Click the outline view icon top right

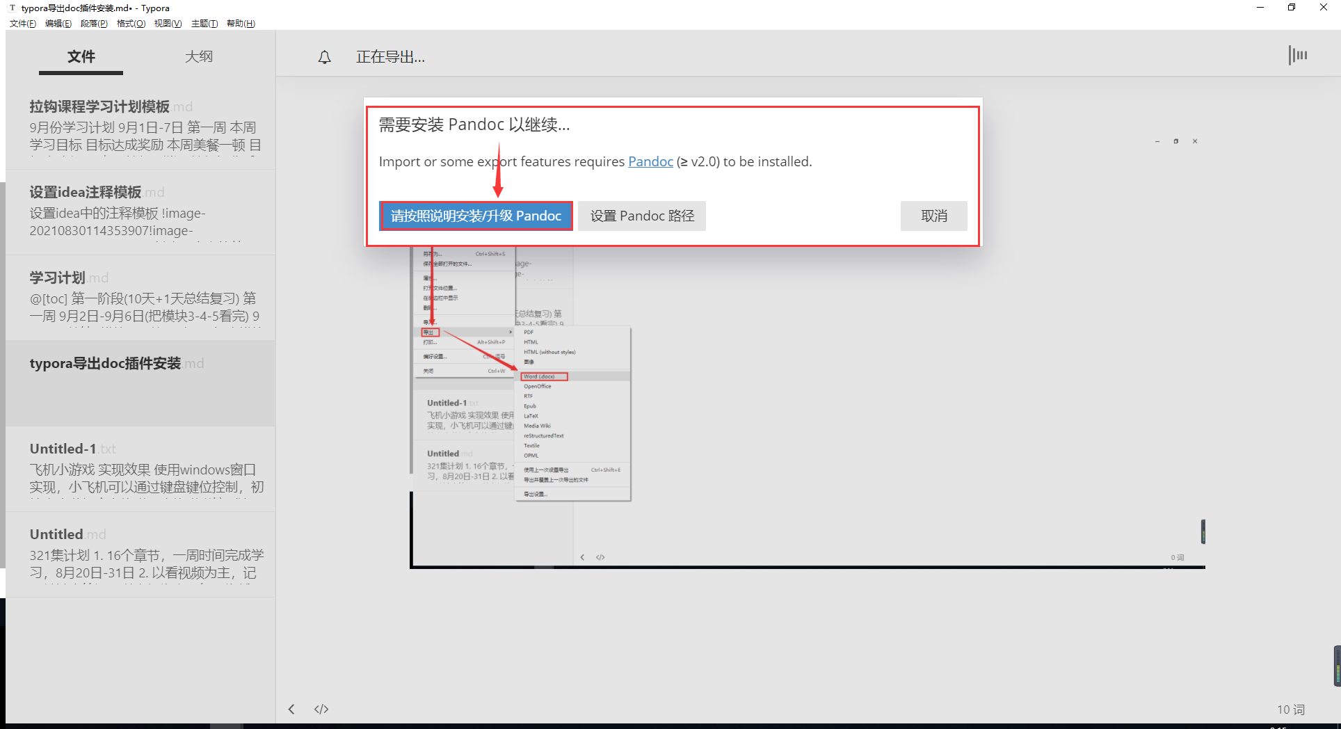pyautogui.click(x=1298, y=55)
